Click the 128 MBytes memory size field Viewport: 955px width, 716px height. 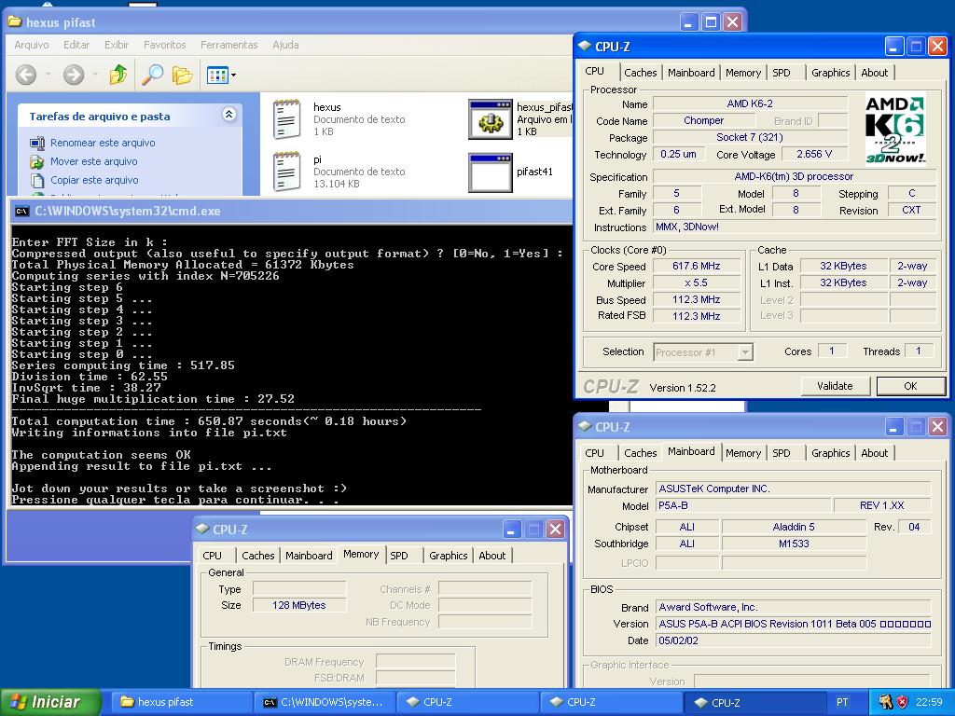click(299, 605)
